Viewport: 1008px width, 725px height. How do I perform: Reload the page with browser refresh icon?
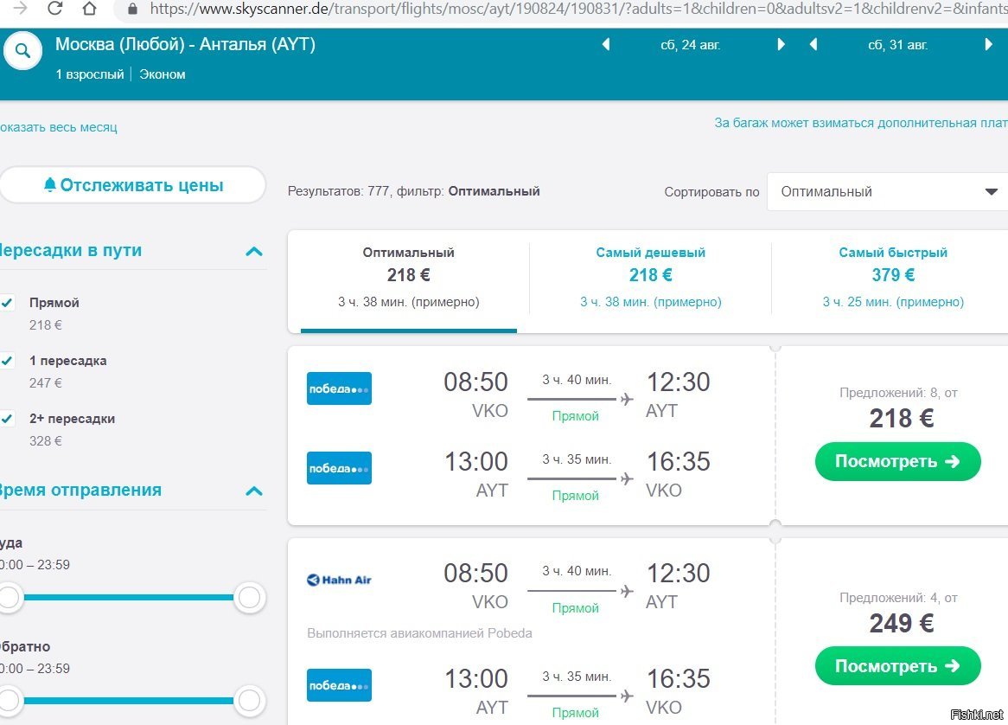click(54, 10)
